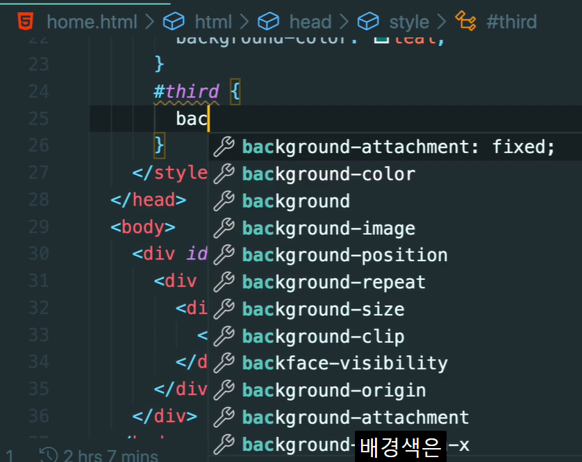Choose backface-visibility suggestion
This screenshot has width=582, height=462.
point(395,363)
